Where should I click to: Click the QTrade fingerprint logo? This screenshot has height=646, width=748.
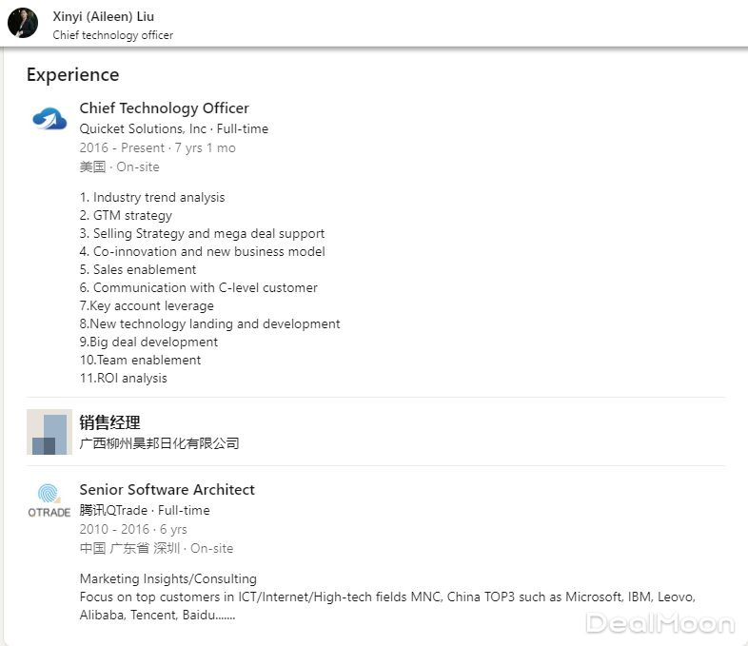49,500
